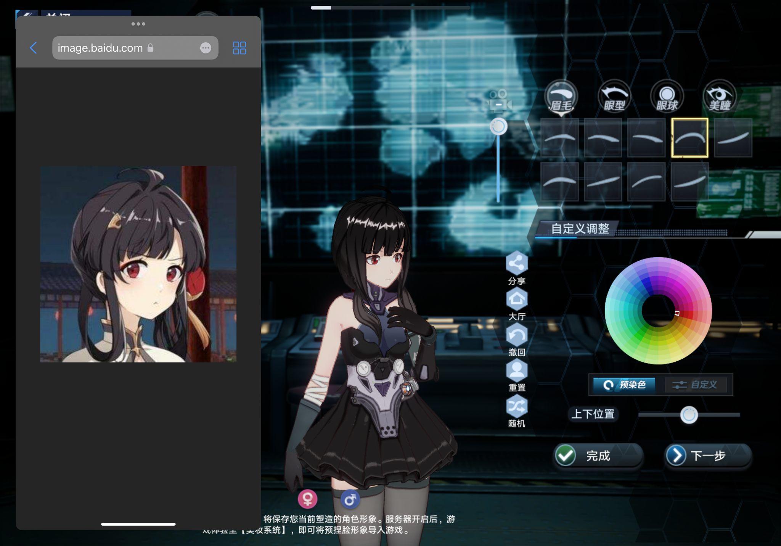Switch to Preset color (预染色) mode
This screenshot has width=781, height=546.
[625, 385]
